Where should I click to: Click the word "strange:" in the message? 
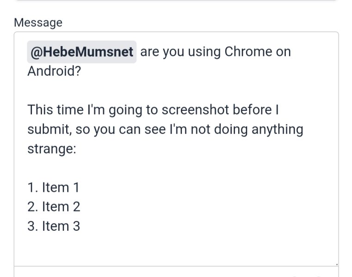point(51,149)
